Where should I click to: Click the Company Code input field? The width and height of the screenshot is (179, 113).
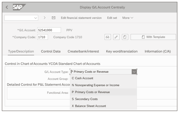pos(43,37)
